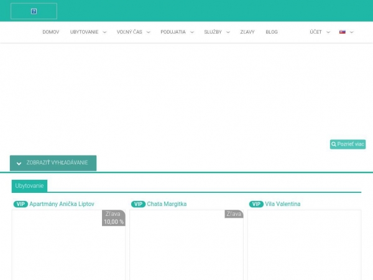The image size is (373, 280).
Task: Select the Ubytovanie section tab
Action: pyautogui.click(x=29, y=185)
